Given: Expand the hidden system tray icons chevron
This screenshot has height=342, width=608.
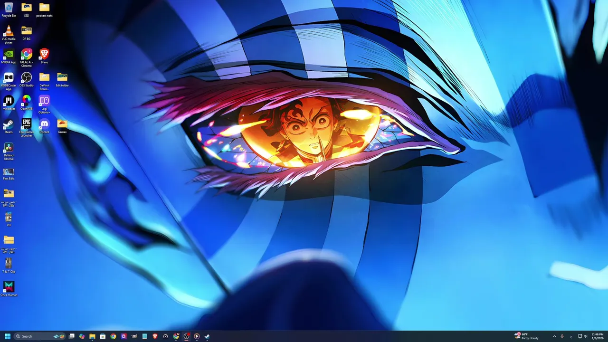Looking at the screenshot, I should (554, 336).
